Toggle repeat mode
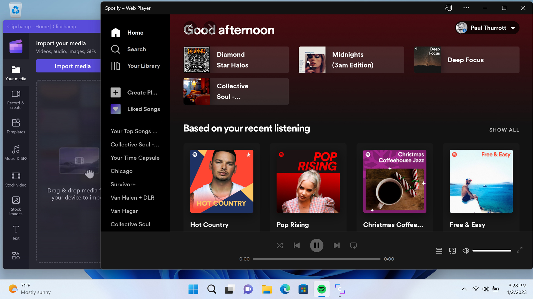The width and height of the screenshot is (533, 299). pos(353,246)
